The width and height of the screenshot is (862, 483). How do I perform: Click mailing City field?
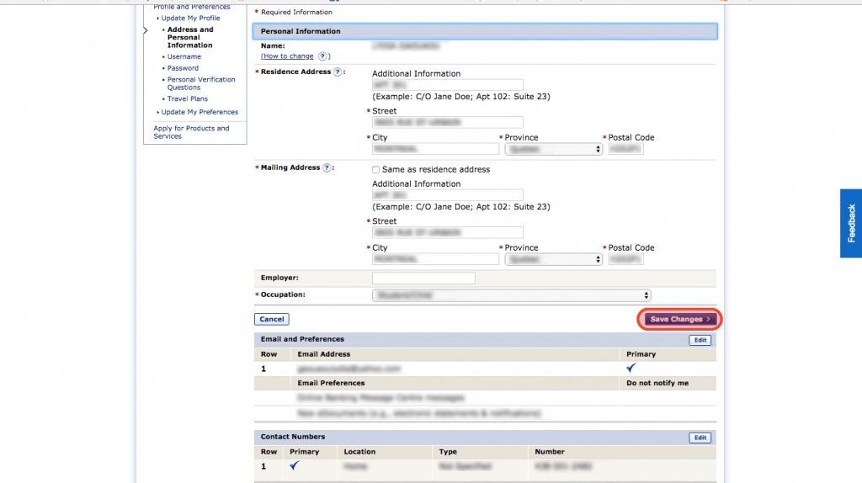click(435, 259)
